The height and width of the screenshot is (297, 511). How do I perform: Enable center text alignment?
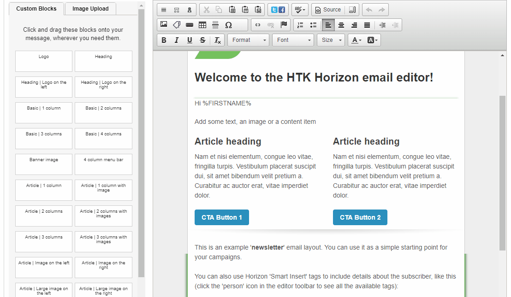click(x=341, y=25)
